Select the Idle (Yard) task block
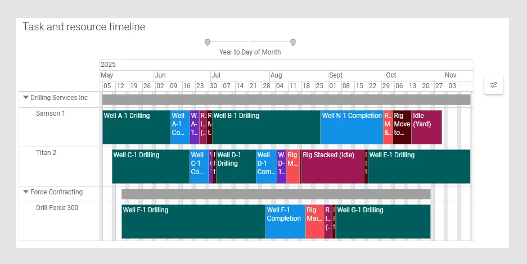This screenshot has height=264, width=527. coord(426,128)
